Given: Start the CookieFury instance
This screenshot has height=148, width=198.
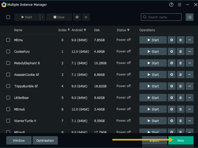Looking at the screenshot, I should [153, 51].
